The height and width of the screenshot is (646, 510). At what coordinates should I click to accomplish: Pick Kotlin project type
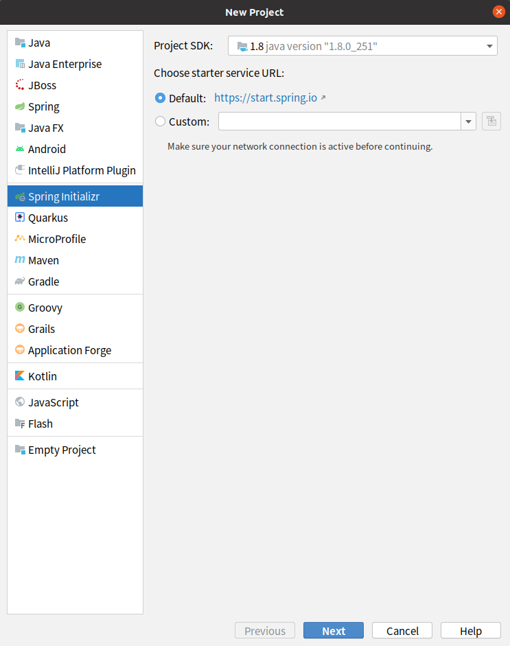click(x=75, y=376)
